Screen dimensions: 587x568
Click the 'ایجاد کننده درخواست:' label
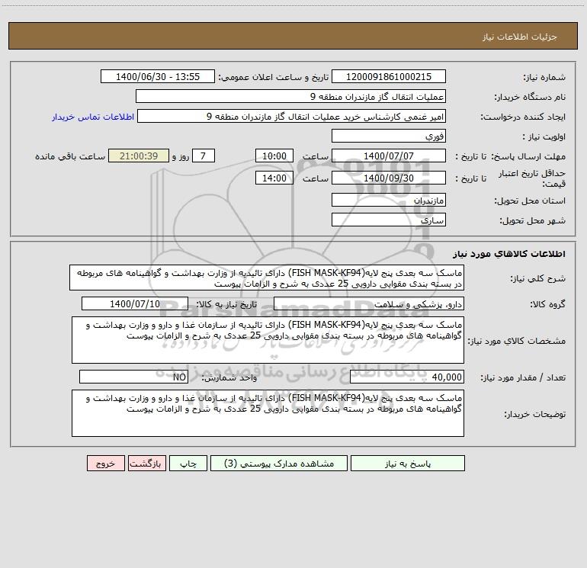point(523,117)
